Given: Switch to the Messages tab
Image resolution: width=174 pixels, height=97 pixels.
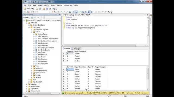Looking at the screenshot, I should click(76, 48).
